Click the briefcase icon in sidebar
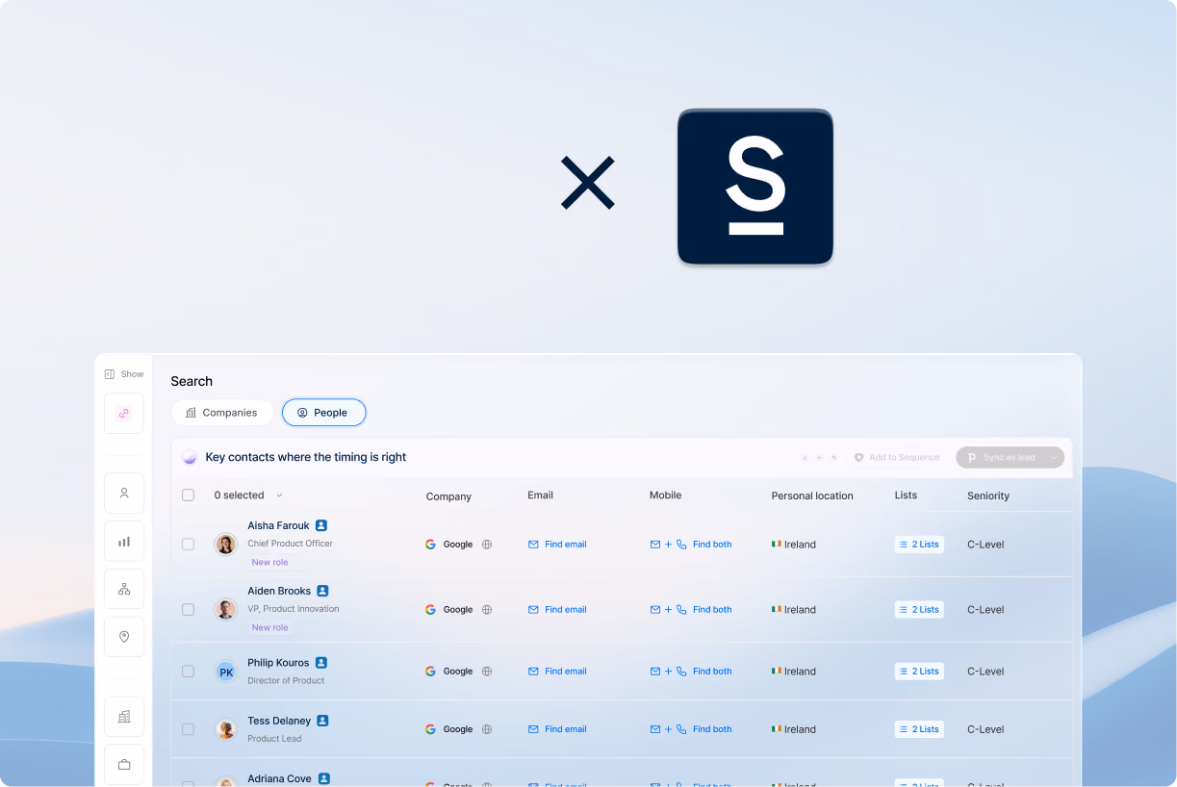Screen dimensions: 1177x787 [124, 765]
